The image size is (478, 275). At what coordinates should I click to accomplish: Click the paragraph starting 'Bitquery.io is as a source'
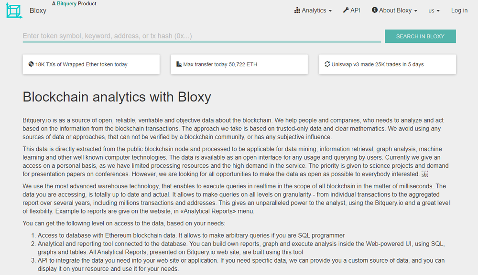click(233, 129)
